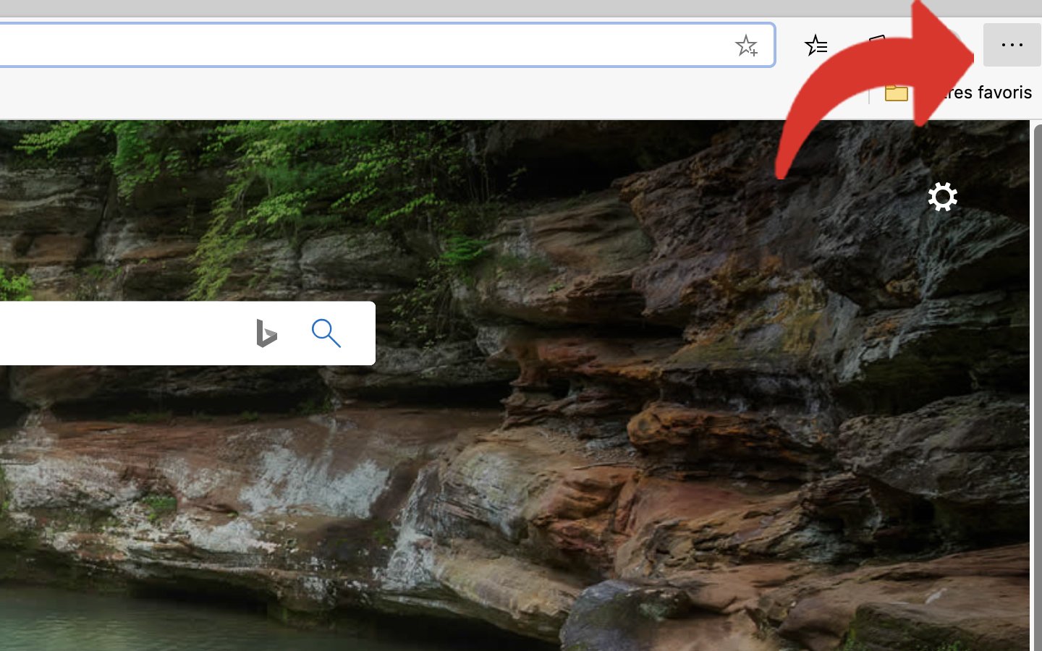Add this page to favorites with star-plus icon
Viewport: 1042px width, 651px height.
coord(746,46)
